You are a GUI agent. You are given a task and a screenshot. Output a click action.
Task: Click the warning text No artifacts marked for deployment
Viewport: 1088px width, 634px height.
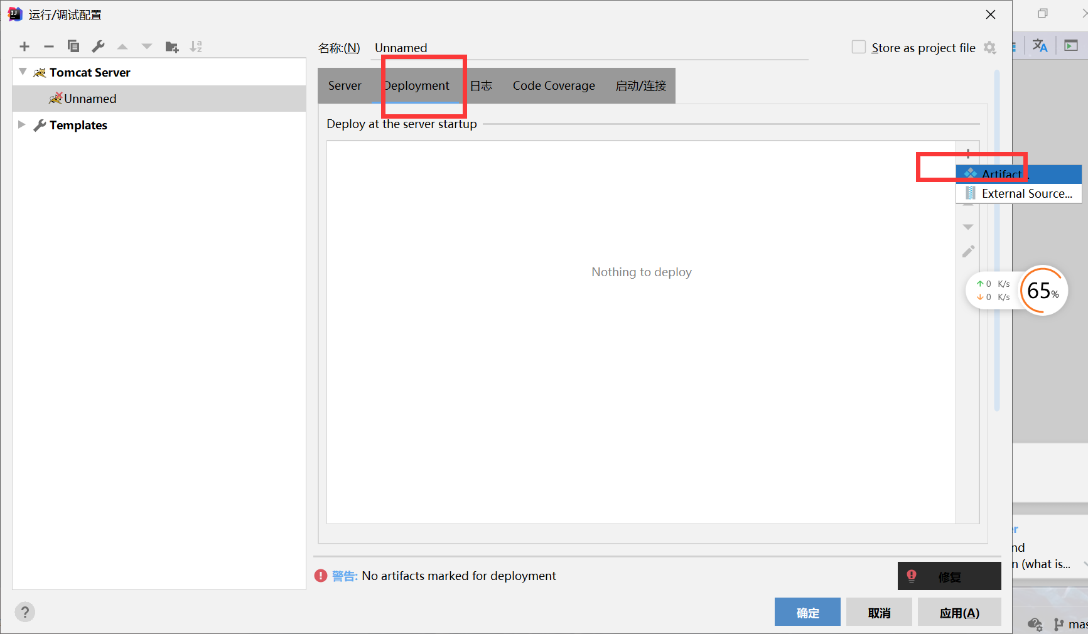(459, 576)
